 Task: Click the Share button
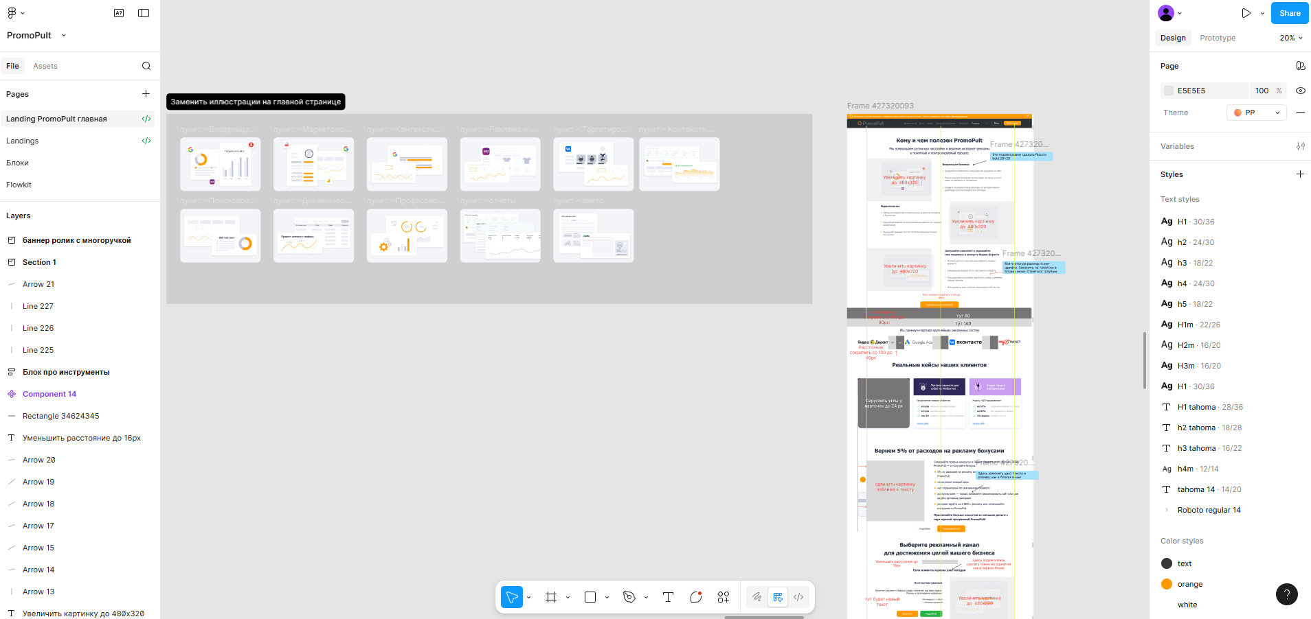(x=1289, y=13)
